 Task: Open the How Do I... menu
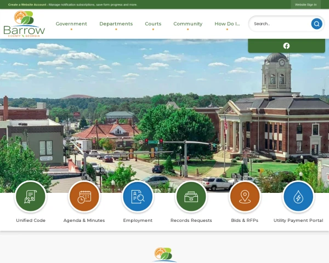coord(227,24)
